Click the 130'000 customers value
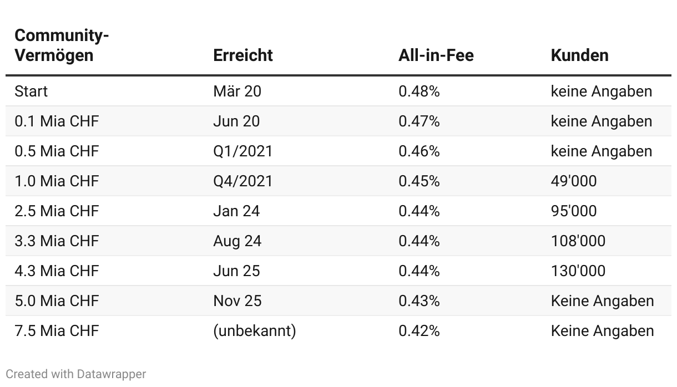 coord(578,271)
